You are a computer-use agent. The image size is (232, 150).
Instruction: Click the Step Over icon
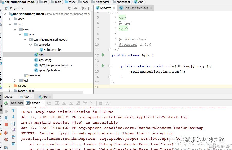tap(57, 103)
